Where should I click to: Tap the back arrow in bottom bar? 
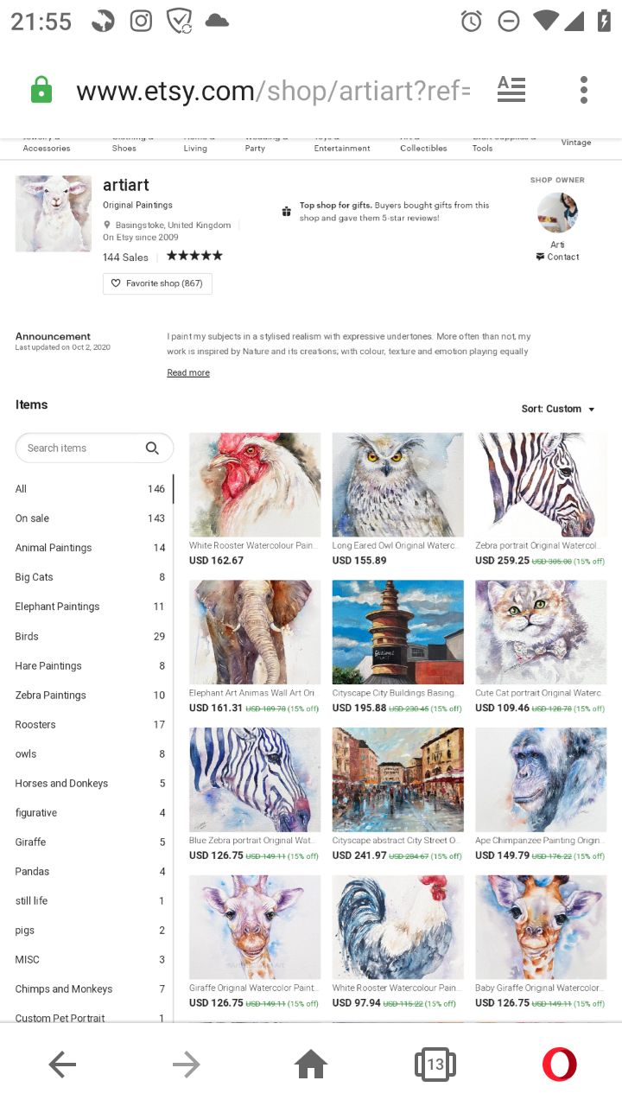click(x=62, y=1065)
